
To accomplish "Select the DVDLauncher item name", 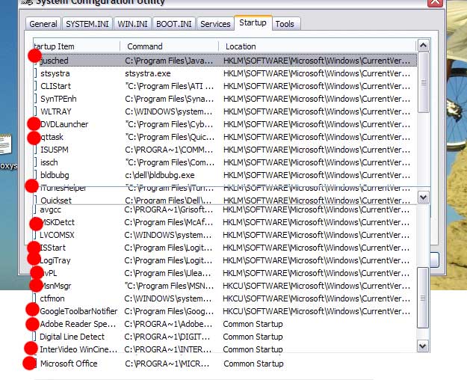I will click(64, 124).
